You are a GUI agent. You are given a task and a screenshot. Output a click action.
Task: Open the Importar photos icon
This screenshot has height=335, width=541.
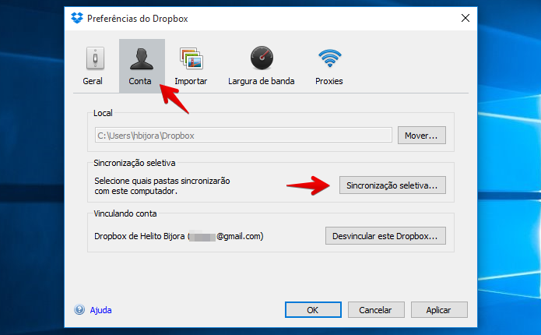click(191, 58)
